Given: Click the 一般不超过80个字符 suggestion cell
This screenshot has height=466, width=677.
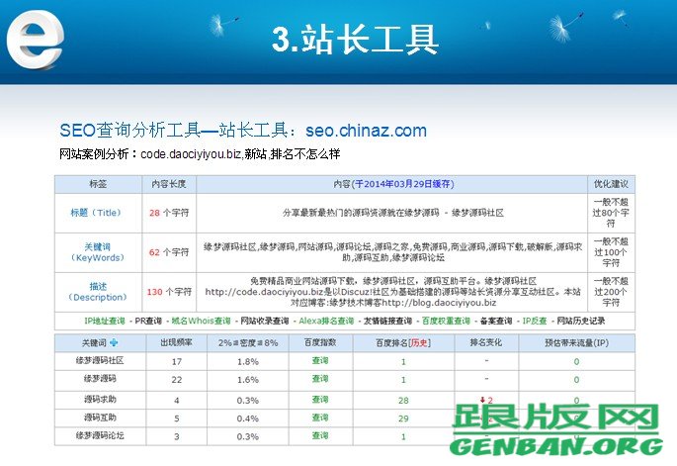Looking at the screenshot, I should [x=611, y=213].
